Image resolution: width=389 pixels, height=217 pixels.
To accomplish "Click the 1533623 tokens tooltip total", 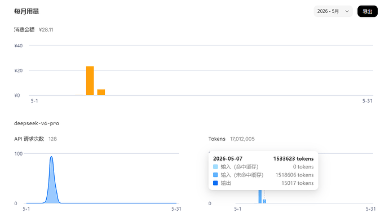I will click(294, 159).
